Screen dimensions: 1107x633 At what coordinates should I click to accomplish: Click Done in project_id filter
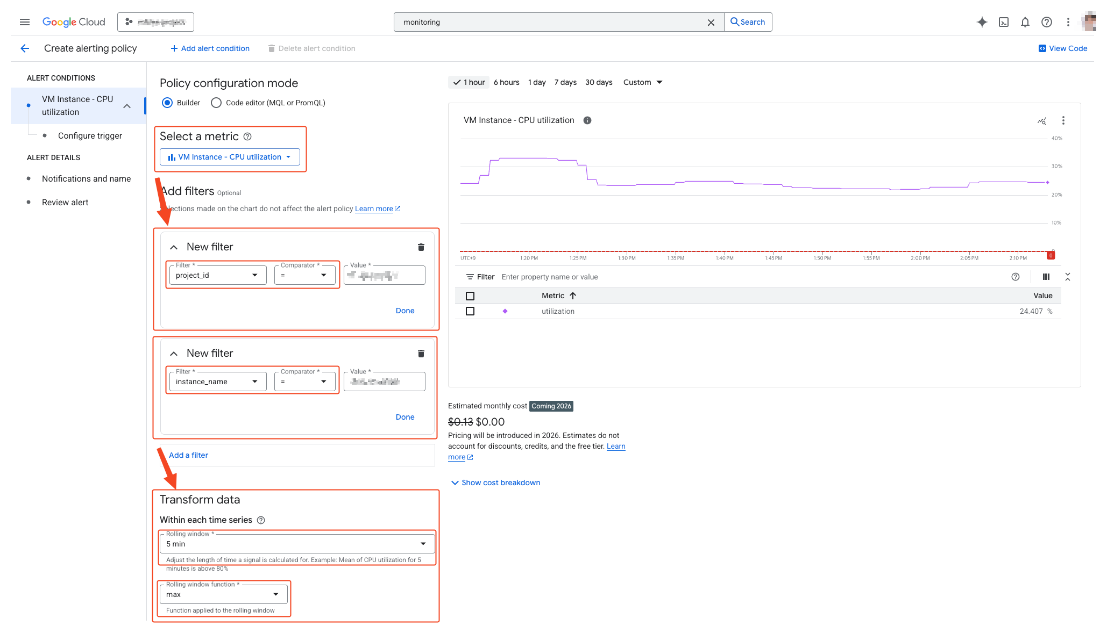(x=405, y=311)
